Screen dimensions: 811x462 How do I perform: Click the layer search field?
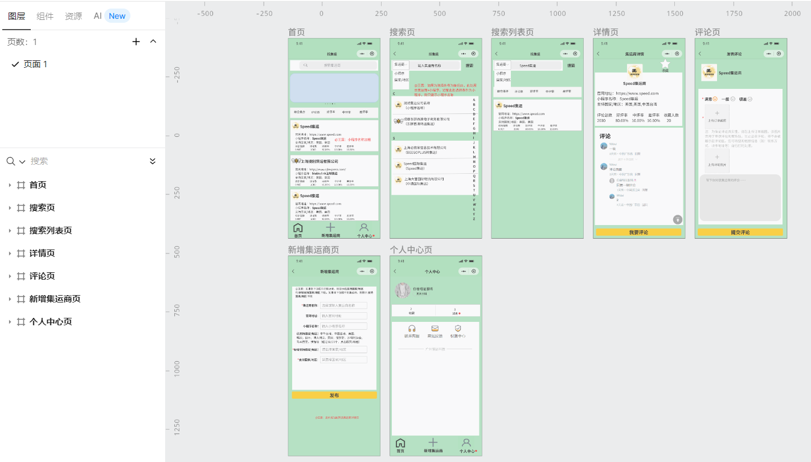[x=85, y=161]
